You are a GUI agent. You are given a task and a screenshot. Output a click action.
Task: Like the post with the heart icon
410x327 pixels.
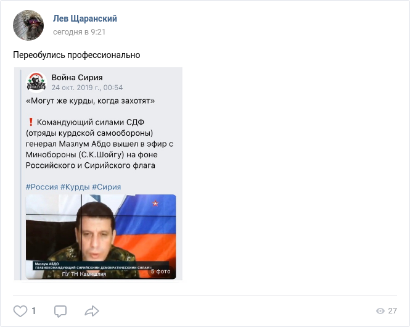(x=20, y=311)
